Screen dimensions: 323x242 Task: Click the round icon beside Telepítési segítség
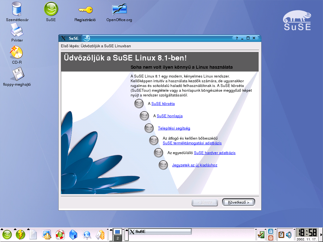(149, 128)
